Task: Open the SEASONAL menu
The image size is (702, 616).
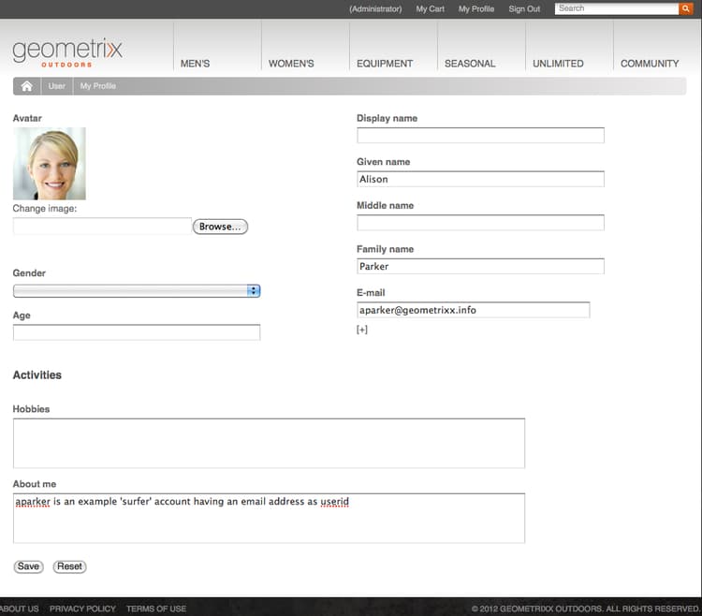Action: click(x=470, y=64)
